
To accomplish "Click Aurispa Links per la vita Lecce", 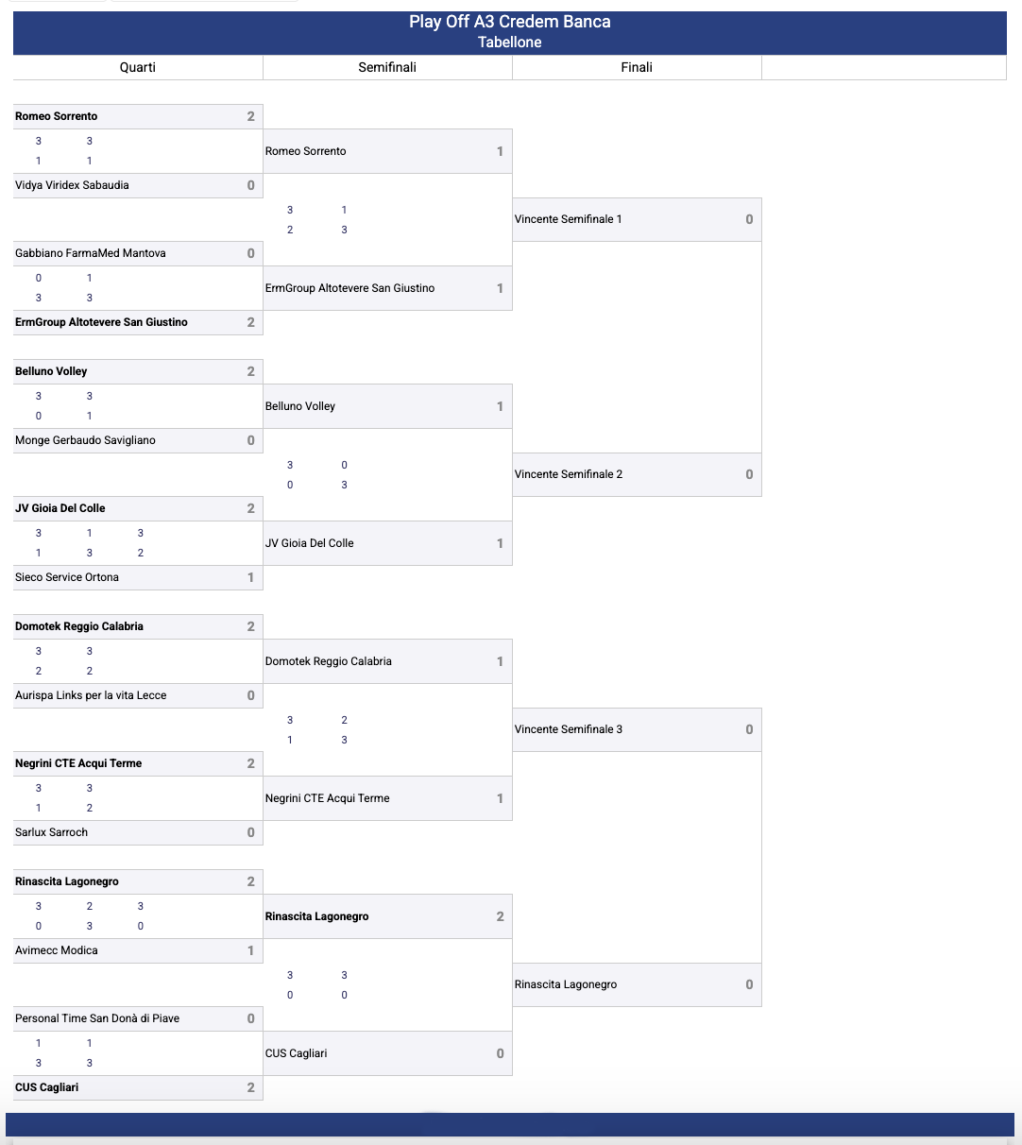I will (x=91, y=695).
